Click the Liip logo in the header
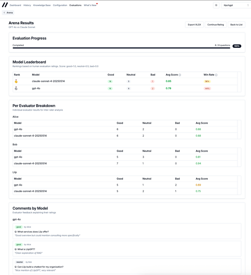 coord(5,5)
